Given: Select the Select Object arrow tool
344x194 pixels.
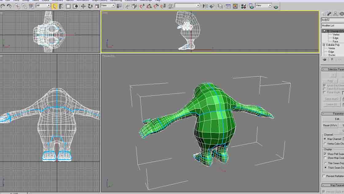Looking at the screenshot, I should click(54, 6).
